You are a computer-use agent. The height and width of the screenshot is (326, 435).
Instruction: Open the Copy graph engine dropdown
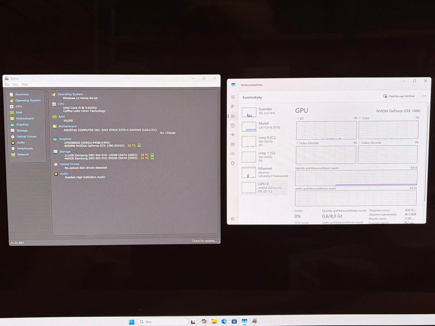pyautogui.click(x=364, y=118)
